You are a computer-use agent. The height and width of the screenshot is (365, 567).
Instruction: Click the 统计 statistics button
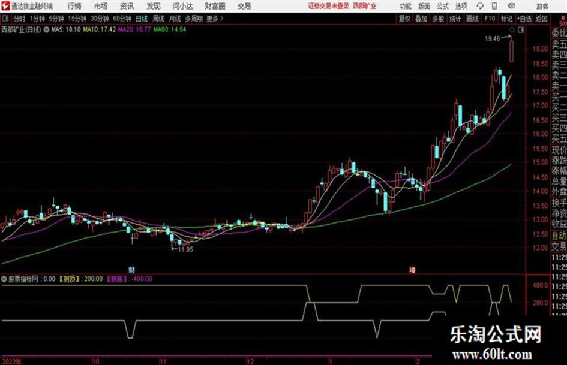click(455, 19)
